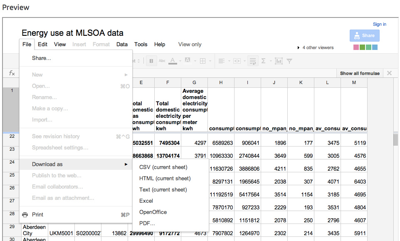Click the strikethrough Abc icon
The image size is (400, 241).
162,61
